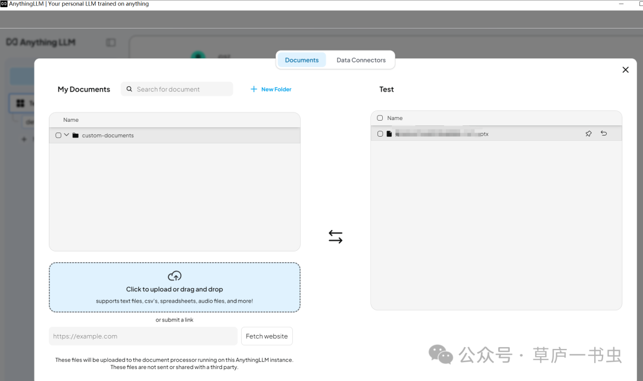
Task: Switch to the Documents tab
Action: pos(301,60)
